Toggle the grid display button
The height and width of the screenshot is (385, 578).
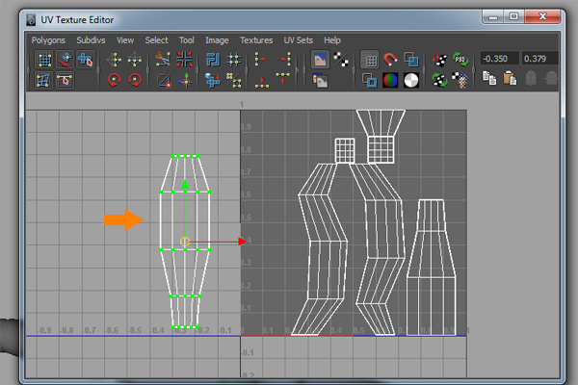[369, 60]
